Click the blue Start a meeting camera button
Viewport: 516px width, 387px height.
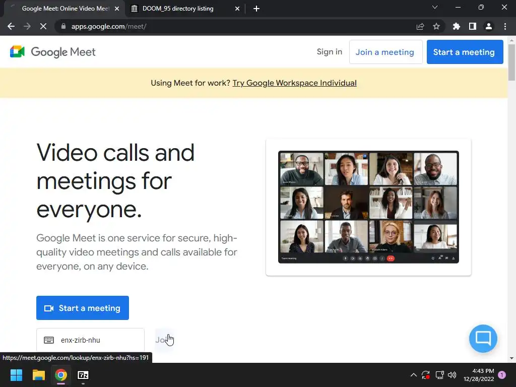(83, 308)
